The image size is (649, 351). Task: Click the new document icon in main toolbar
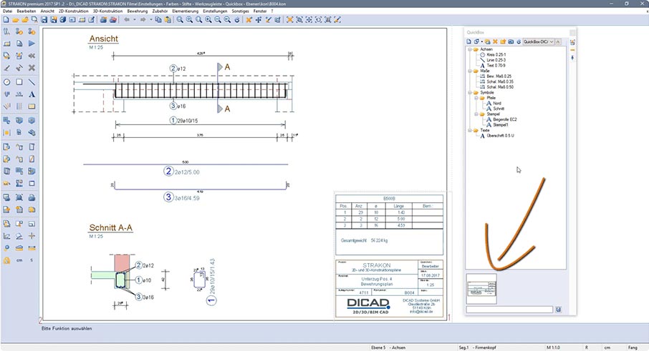6,20
